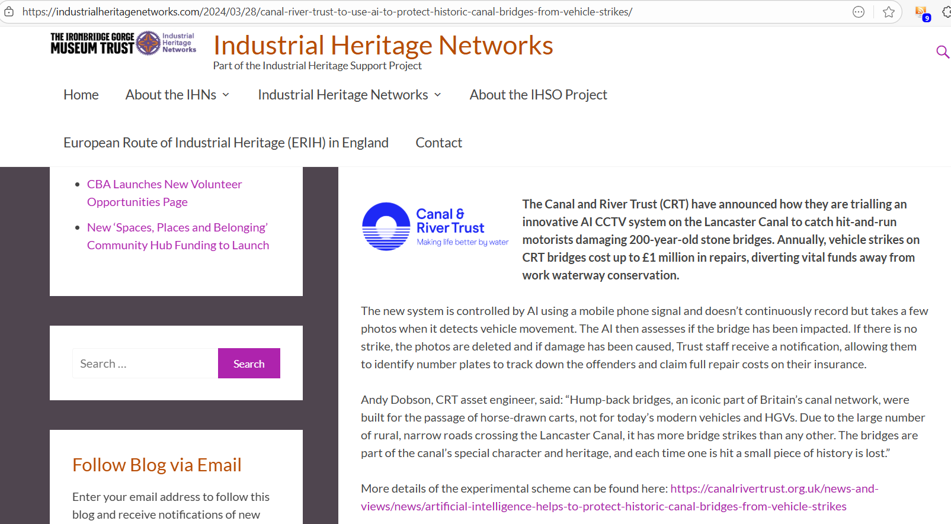The width and height of the screenshot is (951, 524).
Task: Open site search magnifier icon
Action: click(943, 52)
